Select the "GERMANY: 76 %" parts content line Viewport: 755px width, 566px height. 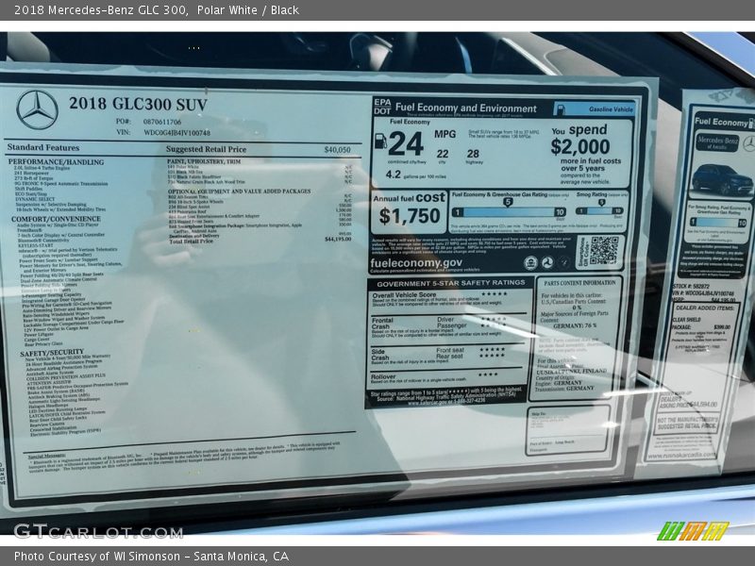pos(575,325)
